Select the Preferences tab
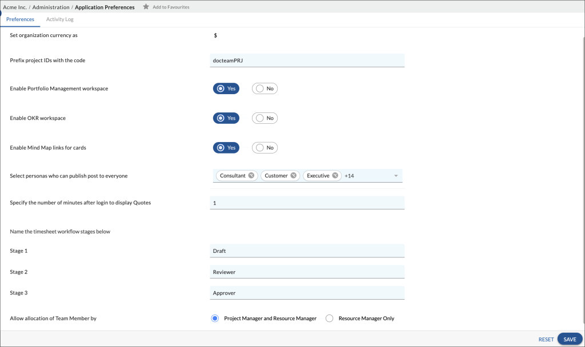The height and width of the screenshot is (347, 585). tap(21, 19)
